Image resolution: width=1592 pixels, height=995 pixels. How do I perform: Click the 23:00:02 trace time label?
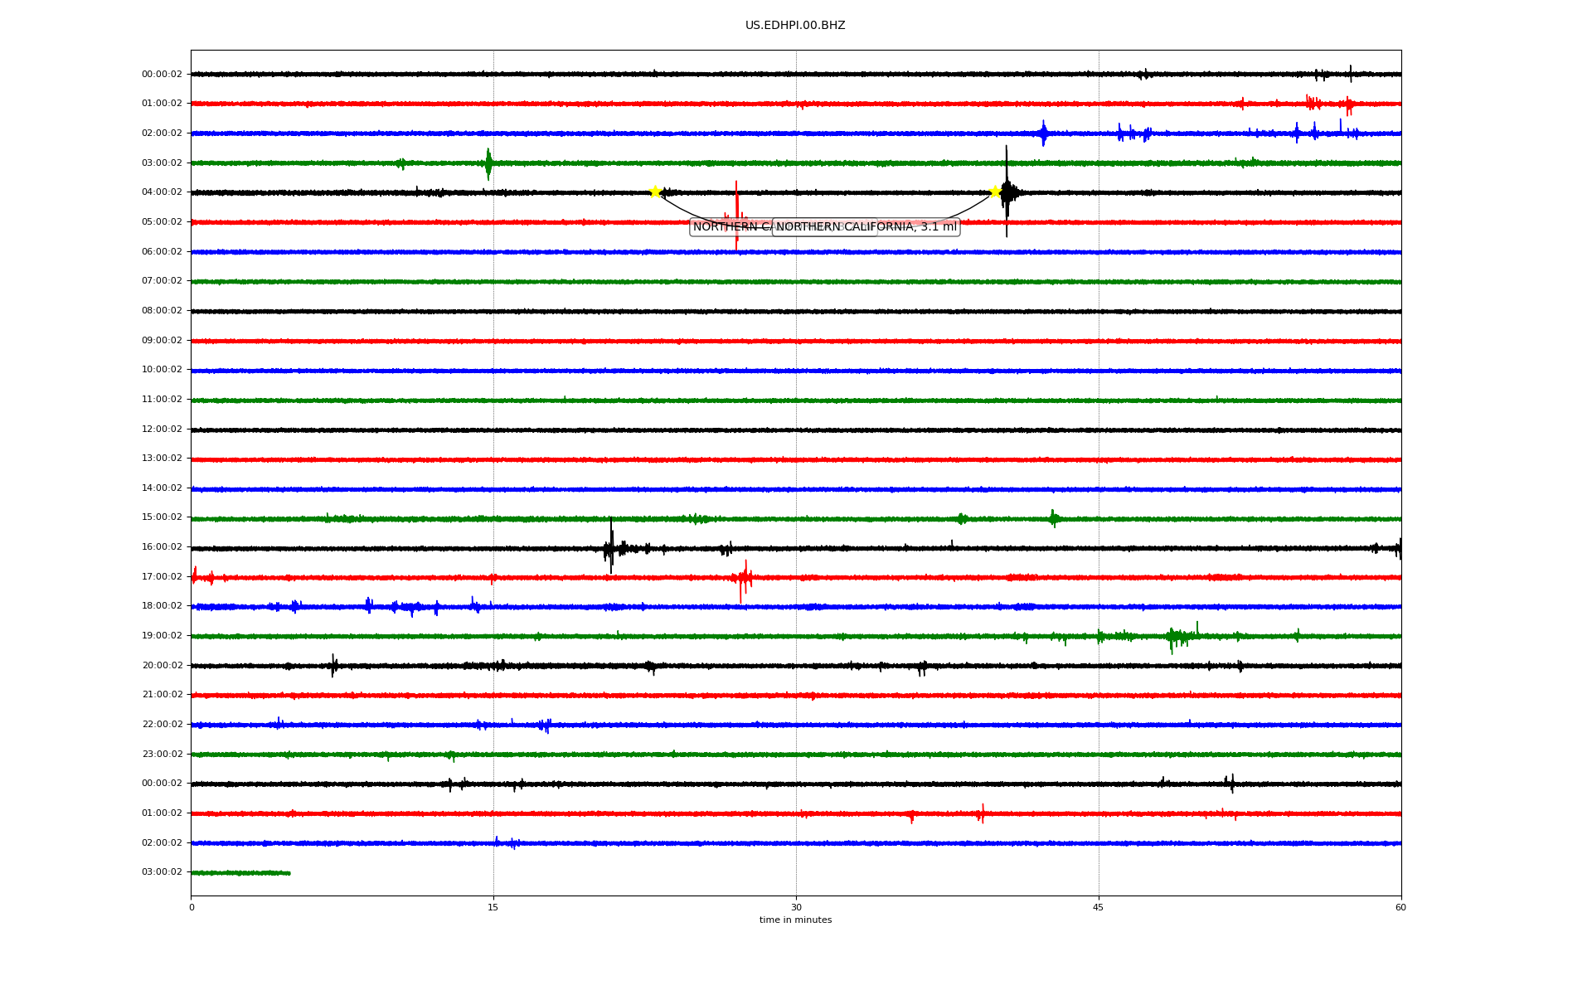pos(162,755)
